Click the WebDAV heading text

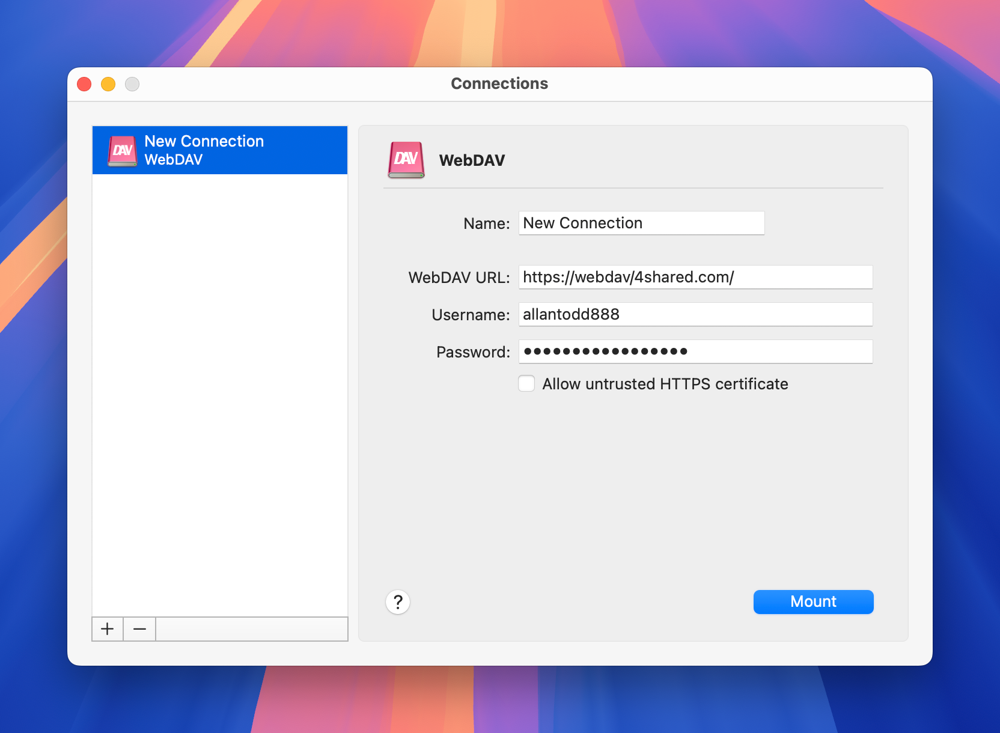472,160
